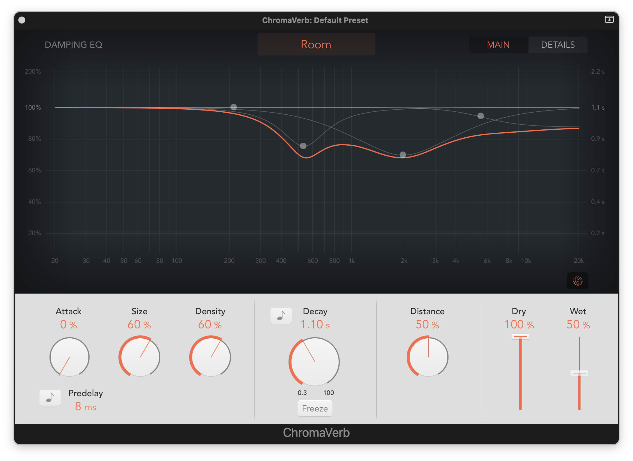Switch to the MAIN tab
The height and width of the screenshot is (461, 633).
click(498, 45)
